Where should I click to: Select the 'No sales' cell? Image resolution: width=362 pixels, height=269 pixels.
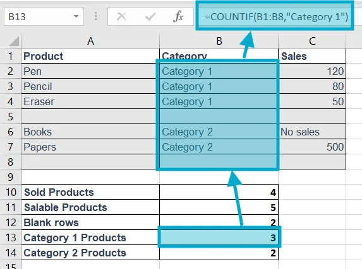(x=312, y=132)
